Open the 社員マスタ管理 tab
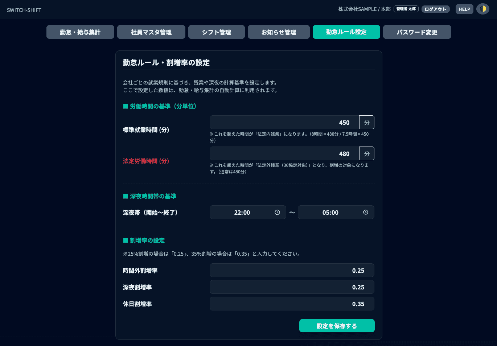 click(151, 32)
